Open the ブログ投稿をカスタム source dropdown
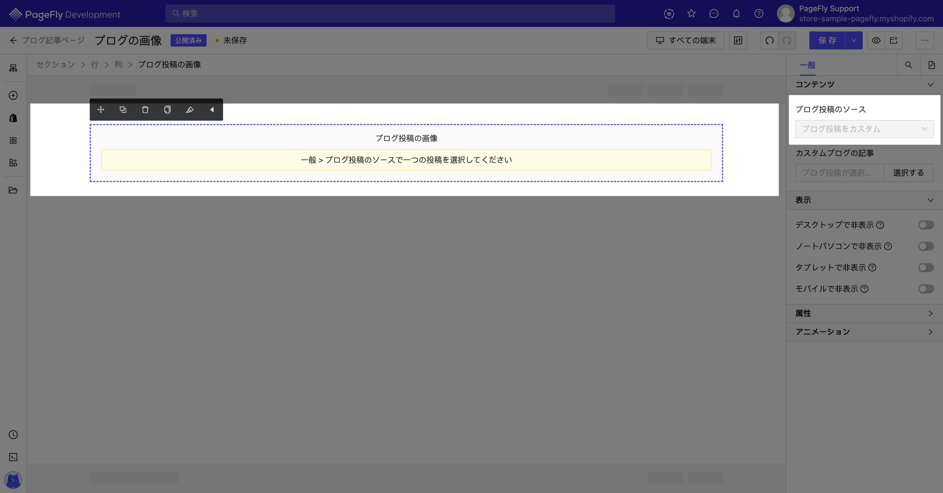 point(864,129)
